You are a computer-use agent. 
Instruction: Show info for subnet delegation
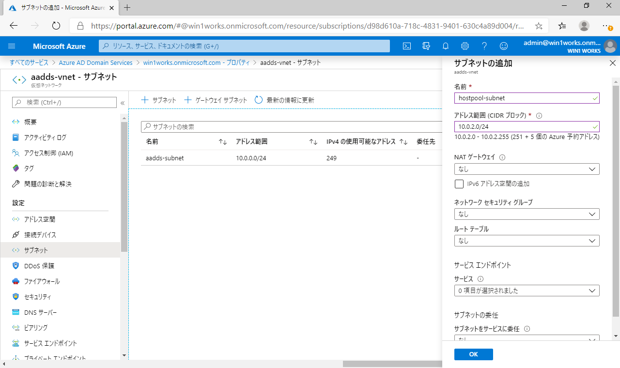point(527,329)
